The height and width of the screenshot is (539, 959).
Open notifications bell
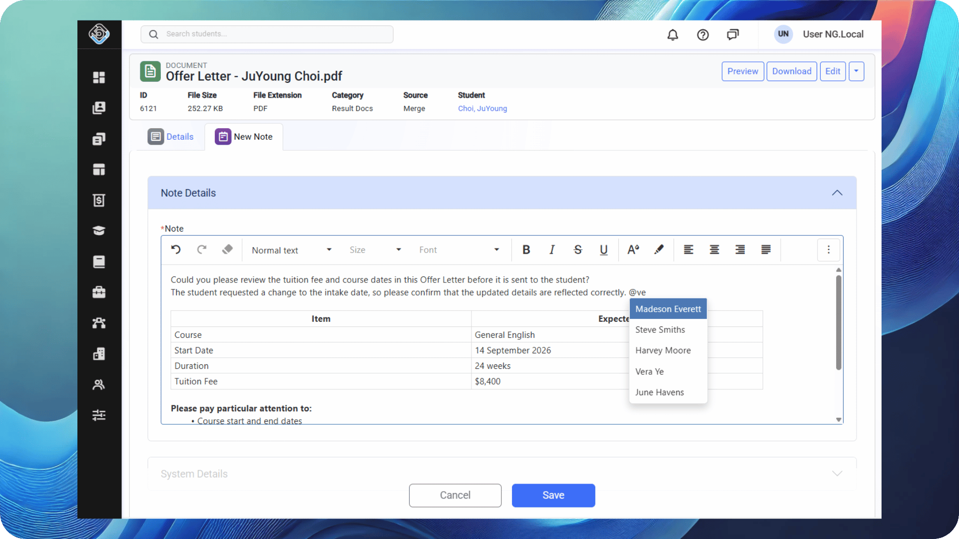(673, 34)
